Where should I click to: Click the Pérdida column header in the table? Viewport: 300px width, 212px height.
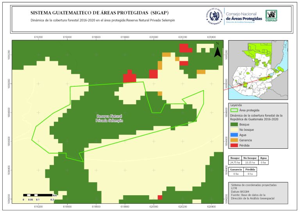pos(250,169)
